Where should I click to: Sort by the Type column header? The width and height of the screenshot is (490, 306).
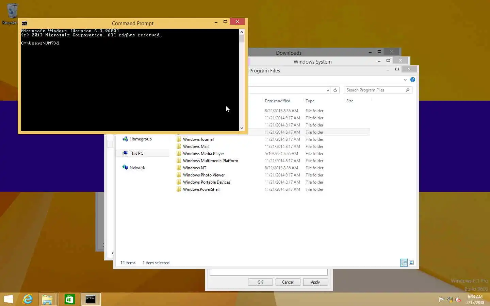coord(310,101)
